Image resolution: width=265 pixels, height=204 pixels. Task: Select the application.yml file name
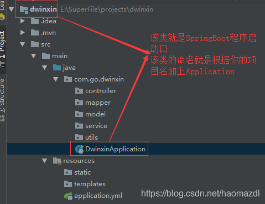[x=98, y=196]
